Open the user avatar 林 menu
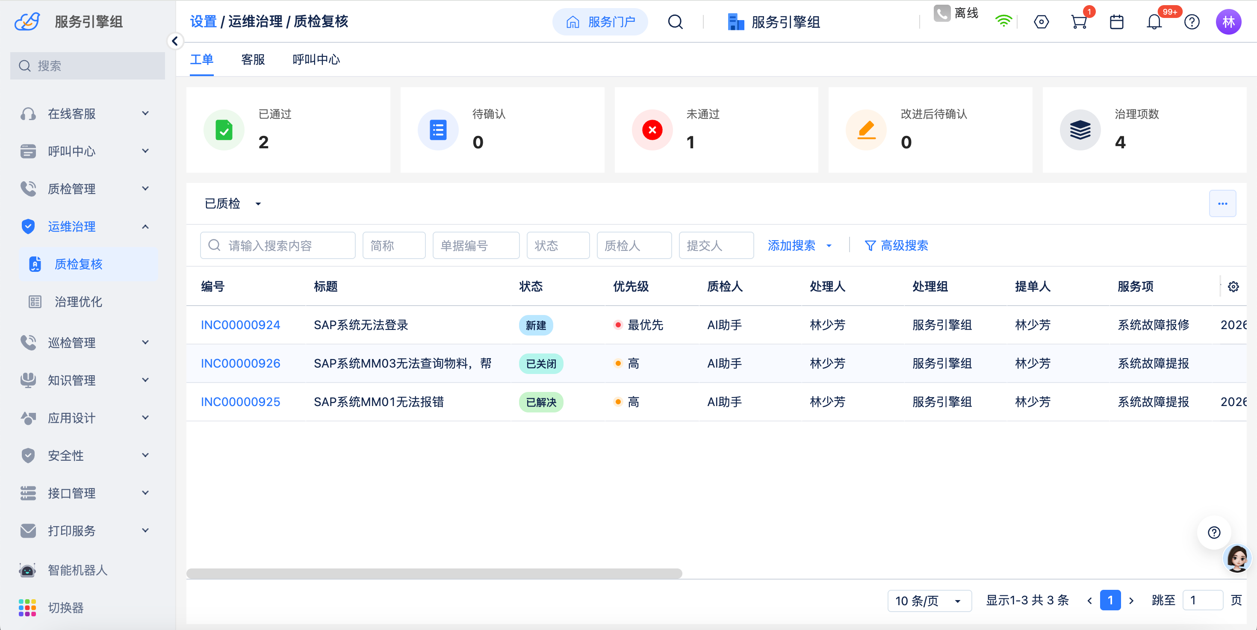The width and height of the screenshot is (1257, 630). pos(1228,22)
